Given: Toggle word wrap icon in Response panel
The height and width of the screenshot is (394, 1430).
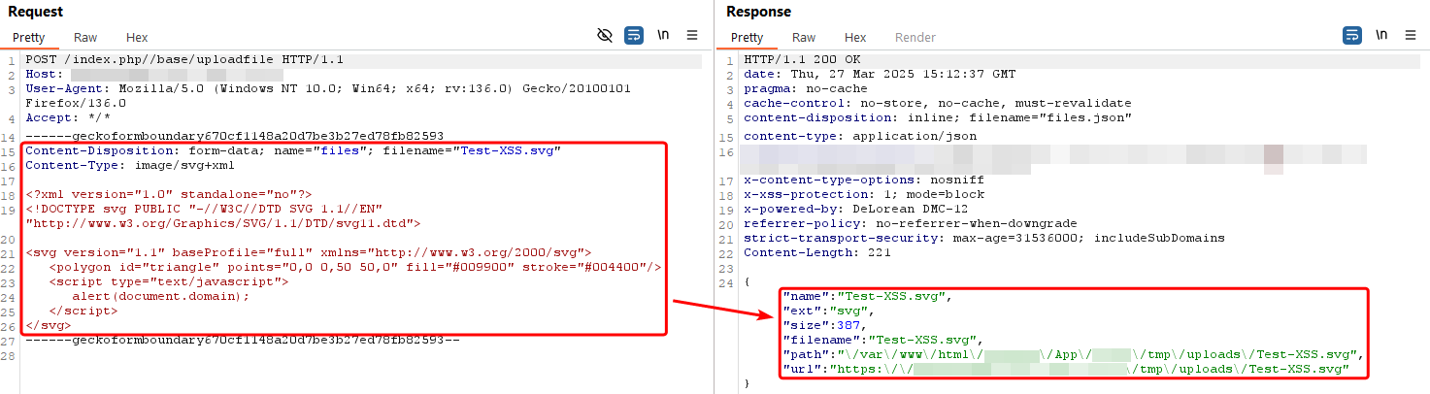Looking at the screenshot, I should [x=1352, y=36].
